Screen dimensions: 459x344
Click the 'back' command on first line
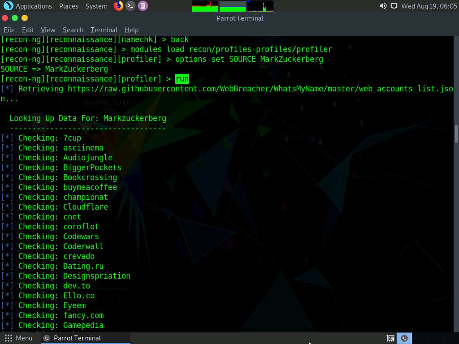click(180, 39)
